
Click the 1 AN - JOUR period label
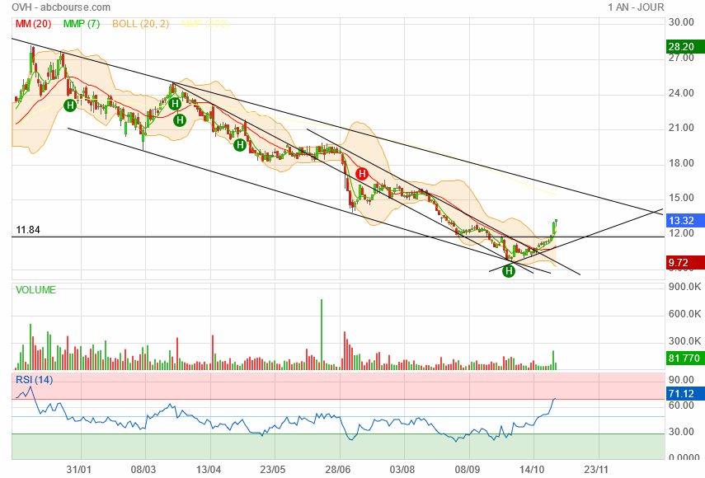pyautogui.click(x=636, y=7)
